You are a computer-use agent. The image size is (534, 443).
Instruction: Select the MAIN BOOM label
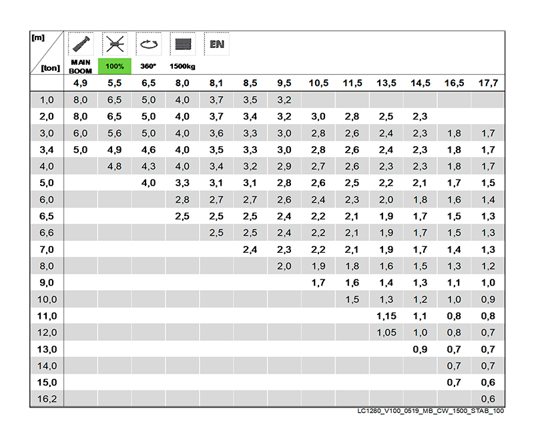(x=81, y=66)
